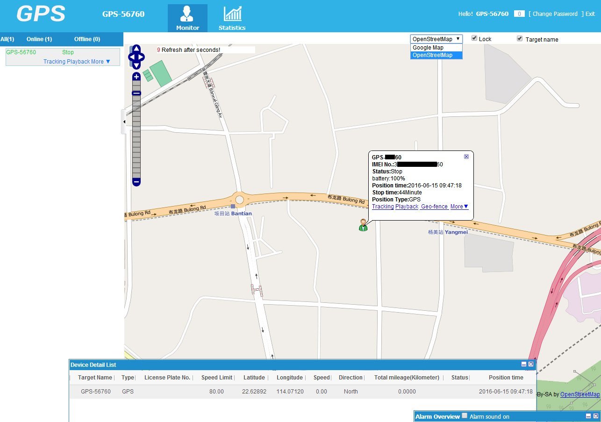This screenshot has width=601, height=422.
Task: Click the green tracker person marker
Action: point(363,225)
